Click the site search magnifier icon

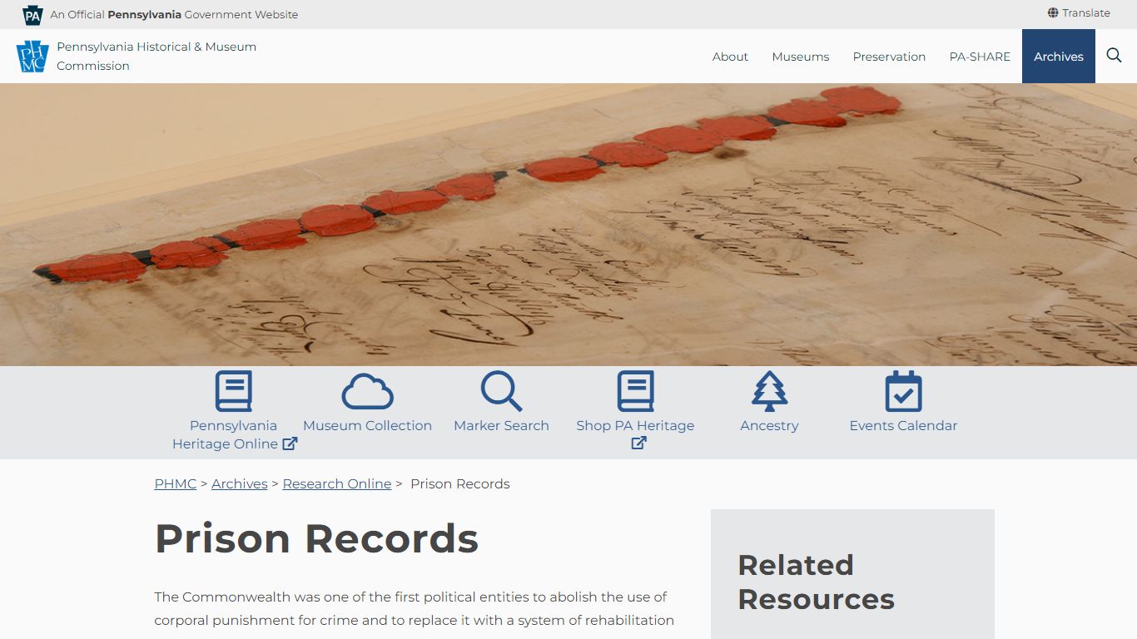point(1114,55)
